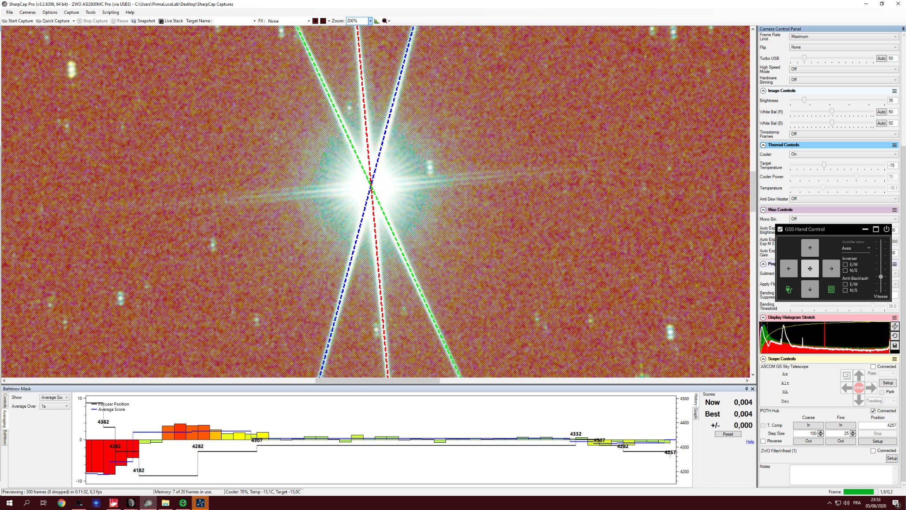Open the Image Controls hamburger menu
Viewport: 906px width, 510px height.
894,91
